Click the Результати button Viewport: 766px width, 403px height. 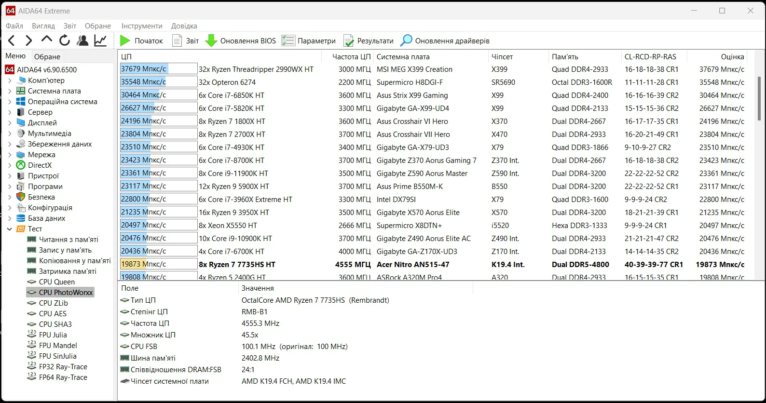[369, 41]
